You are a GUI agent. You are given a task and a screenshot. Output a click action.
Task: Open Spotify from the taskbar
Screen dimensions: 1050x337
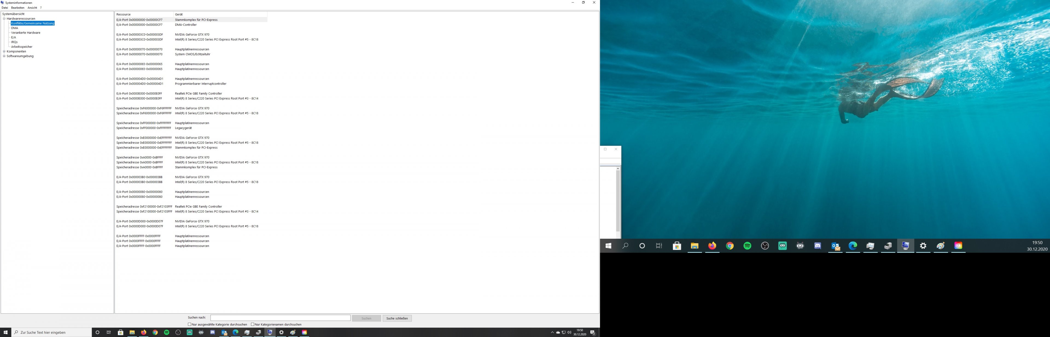[166, 332]
